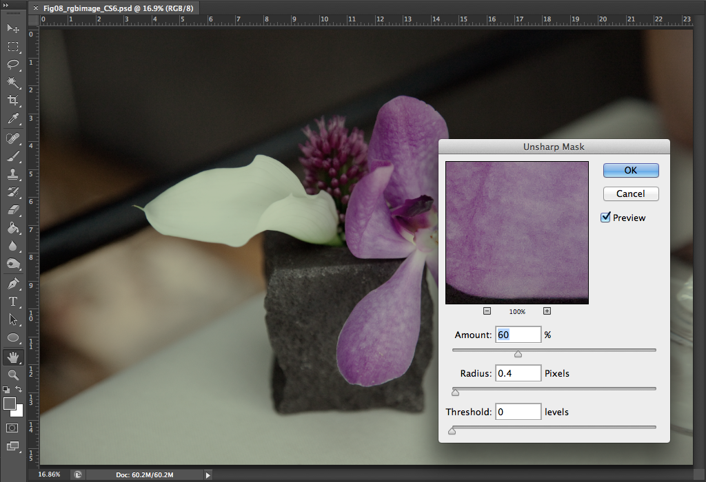Viewport: 706px width, 482px height.
Task: Choose the Zoom tool in toolbar
Action: click(x=12, y=375)
